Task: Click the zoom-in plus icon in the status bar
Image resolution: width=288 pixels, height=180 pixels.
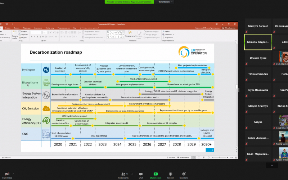Action: click(x=228, y=157)
